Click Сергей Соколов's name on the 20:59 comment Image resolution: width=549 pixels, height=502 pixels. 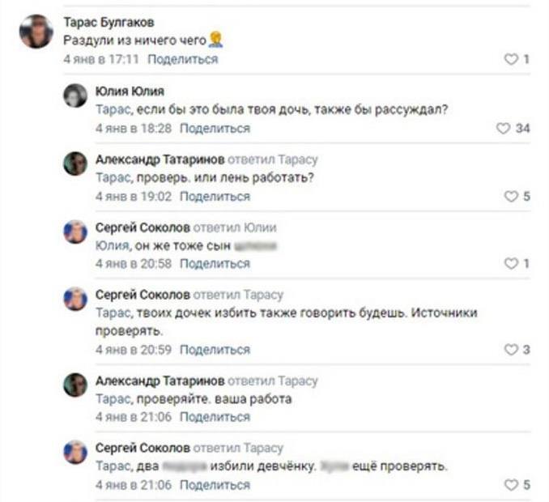(x=143, y=295)
